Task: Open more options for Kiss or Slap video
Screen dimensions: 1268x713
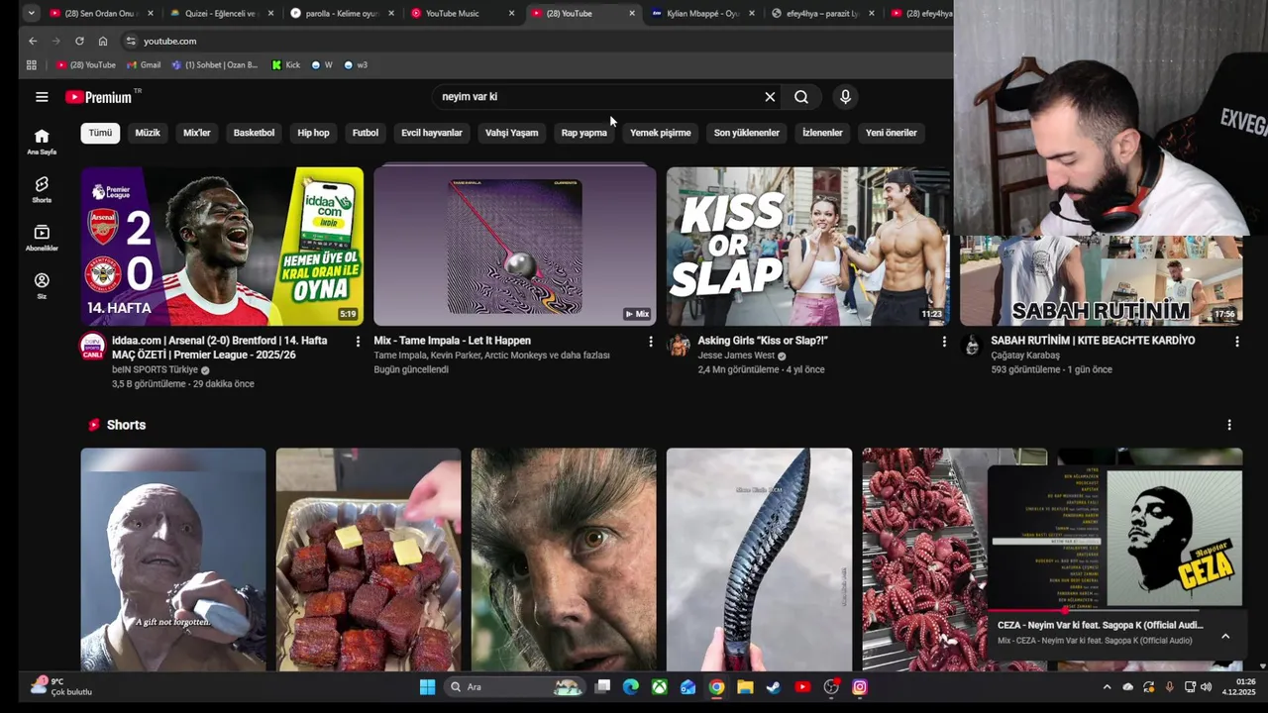Action: click(x=943, y=342)
